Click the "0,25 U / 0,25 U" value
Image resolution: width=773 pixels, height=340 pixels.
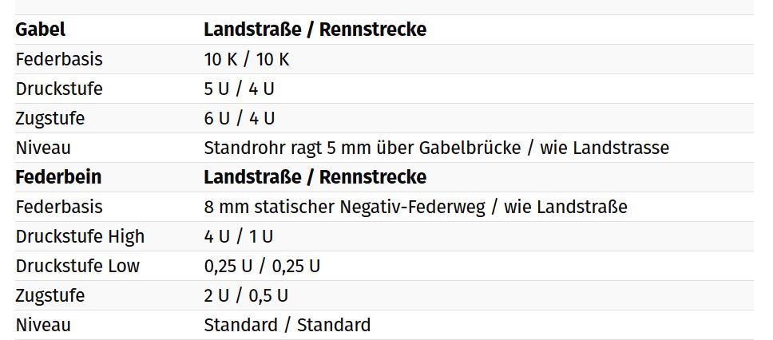pos(262,266)
